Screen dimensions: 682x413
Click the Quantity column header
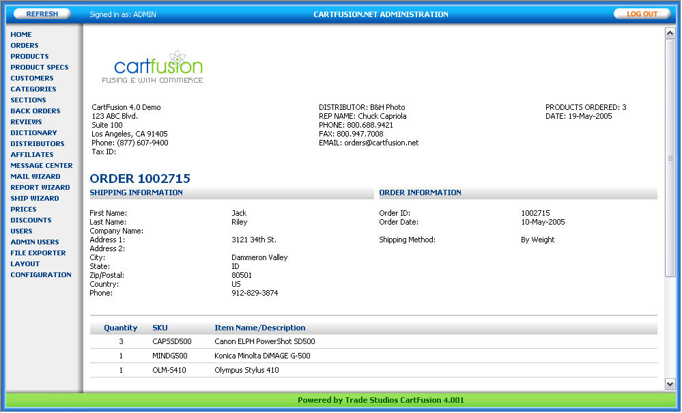click(x=120, y=328)
